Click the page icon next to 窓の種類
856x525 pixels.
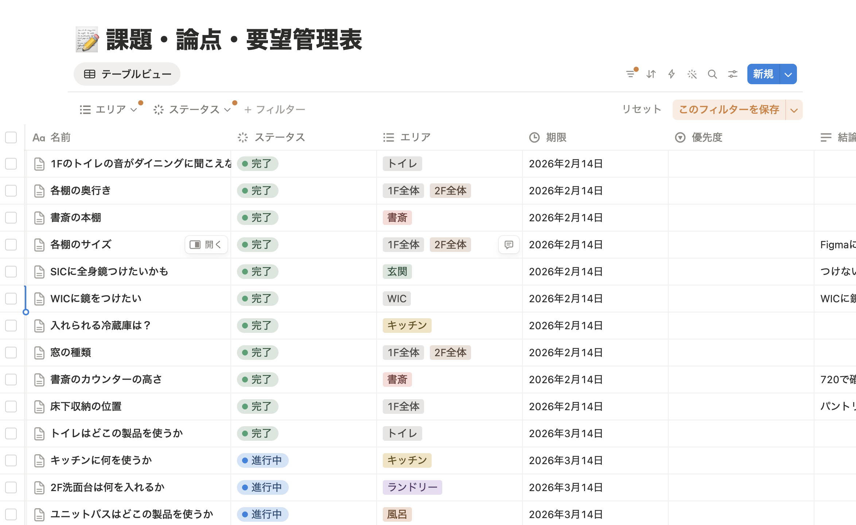(39, 353)
